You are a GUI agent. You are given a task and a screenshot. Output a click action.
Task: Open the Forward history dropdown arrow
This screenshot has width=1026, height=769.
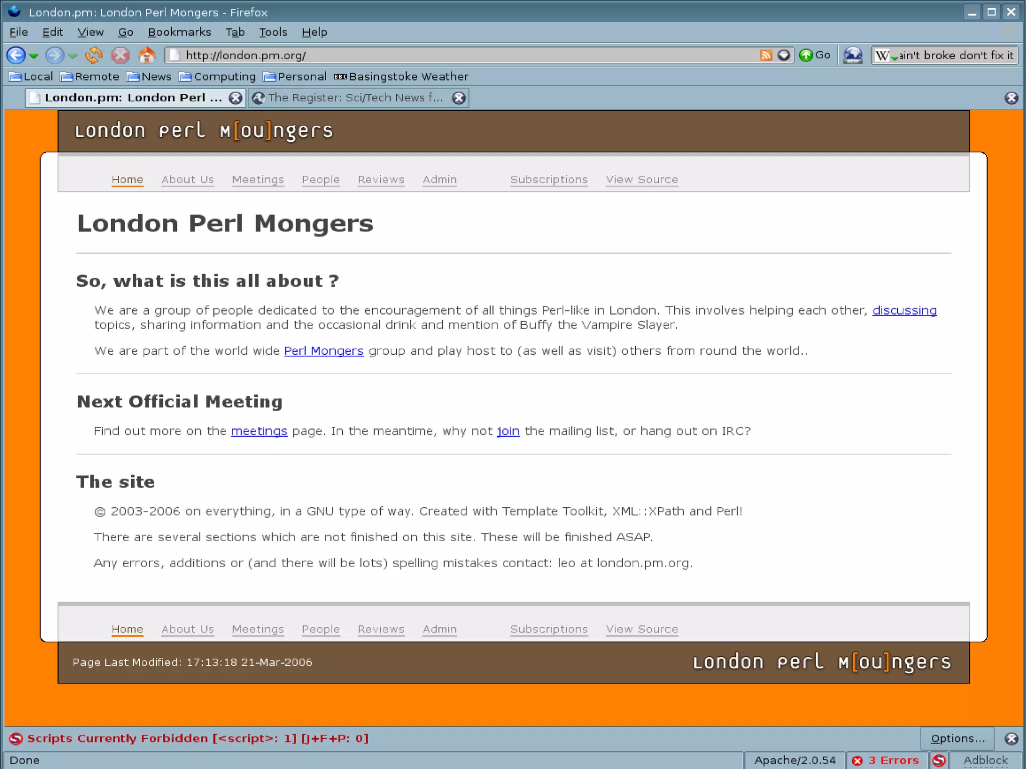point(73,56)
